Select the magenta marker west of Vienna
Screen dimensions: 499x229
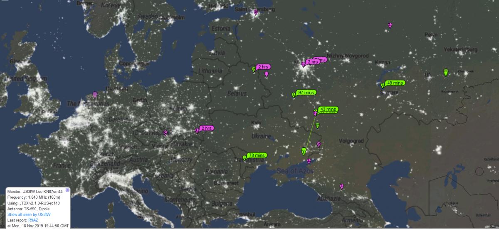166,133
